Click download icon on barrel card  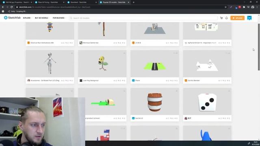pyautogui.click(x=177, y=91)
